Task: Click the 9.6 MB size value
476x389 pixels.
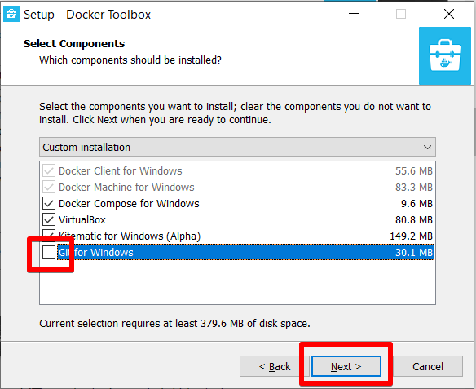Action: pos(416,203)
